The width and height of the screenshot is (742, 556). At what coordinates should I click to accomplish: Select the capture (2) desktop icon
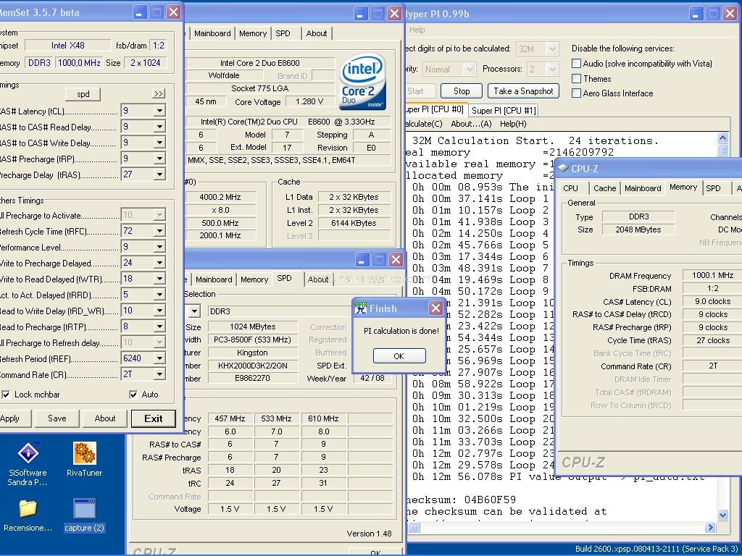tap(84, 515)
